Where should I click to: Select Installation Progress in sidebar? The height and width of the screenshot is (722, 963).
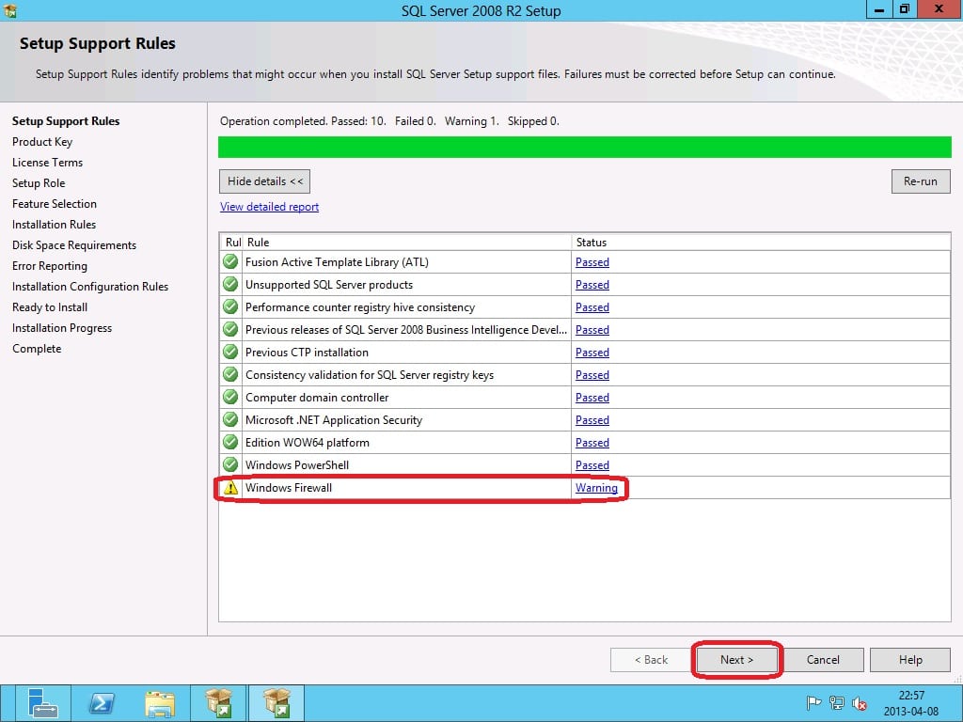(x=62, y=328)
